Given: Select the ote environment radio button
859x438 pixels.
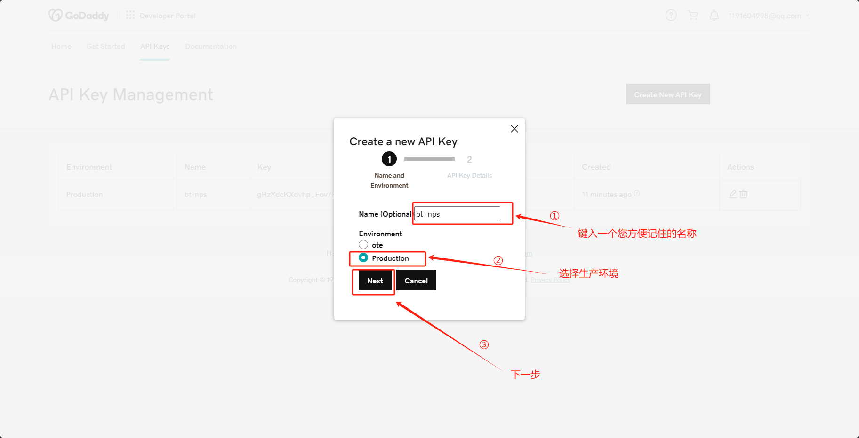Looking at the screenshot, I should point(363,244).
